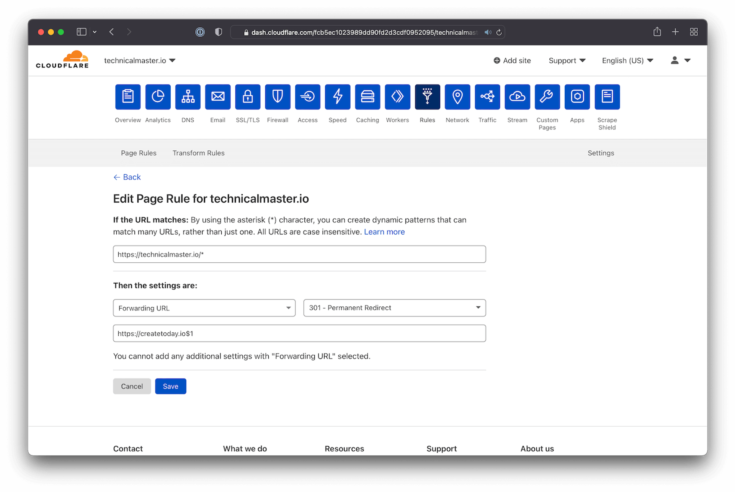Click the Back link
This screenshot has width=735, height=492.
pos(127,177)
